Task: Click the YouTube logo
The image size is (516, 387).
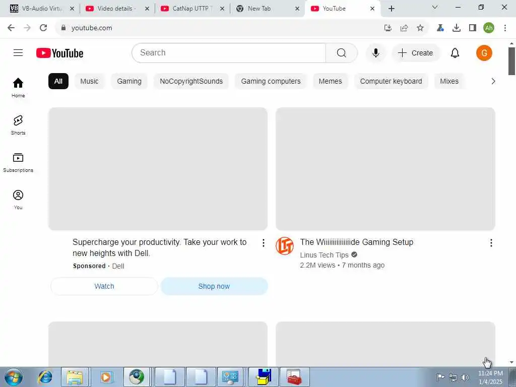Action: click(x=59, y=53)
